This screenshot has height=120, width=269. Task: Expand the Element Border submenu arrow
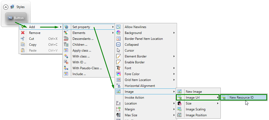tap(174, 56)
